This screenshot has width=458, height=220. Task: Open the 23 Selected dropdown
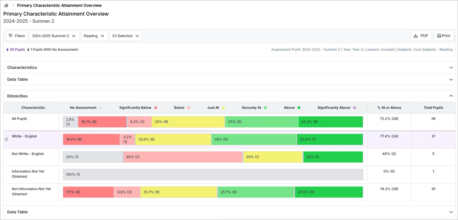pyautogui.click(x=125, y=36)
